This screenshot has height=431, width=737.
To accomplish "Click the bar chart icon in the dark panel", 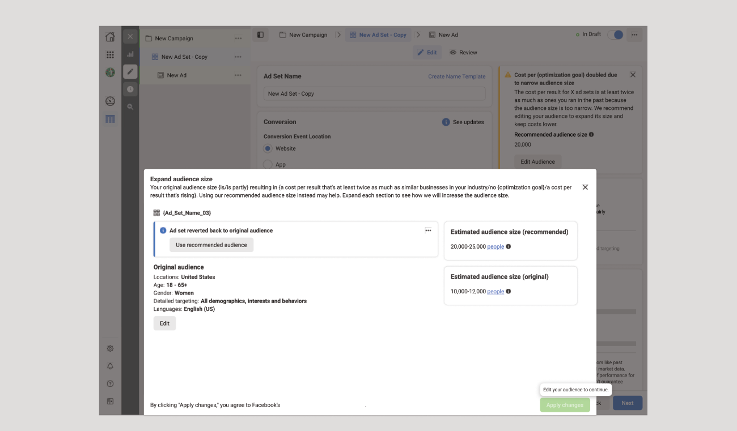I will pyautogui.click(x=130, y=54).
